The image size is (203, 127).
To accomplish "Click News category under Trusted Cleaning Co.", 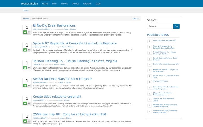I will [x=56, y=65].
